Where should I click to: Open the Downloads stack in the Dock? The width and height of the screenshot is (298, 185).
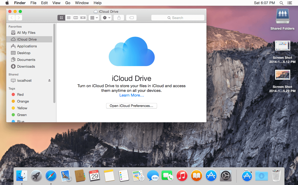click(262, 175)
